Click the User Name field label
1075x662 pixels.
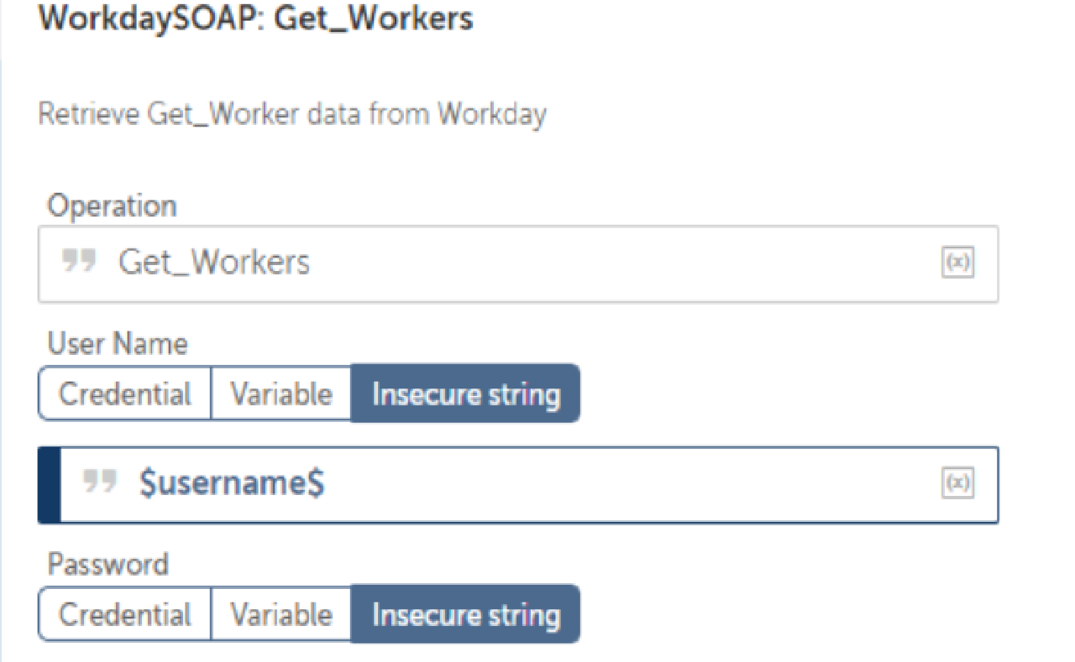[117, 343]
